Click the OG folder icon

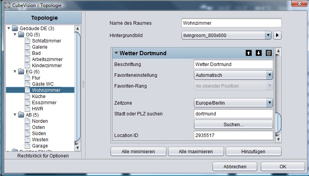click(21, 34)
